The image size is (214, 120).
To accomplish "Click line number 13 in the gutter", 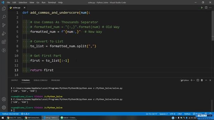I will tap(16, 70).
